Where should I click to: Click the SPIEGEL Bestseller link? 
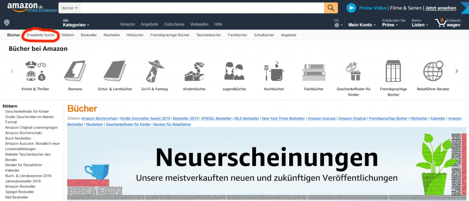pyautogui.click(x=216, y=118)
